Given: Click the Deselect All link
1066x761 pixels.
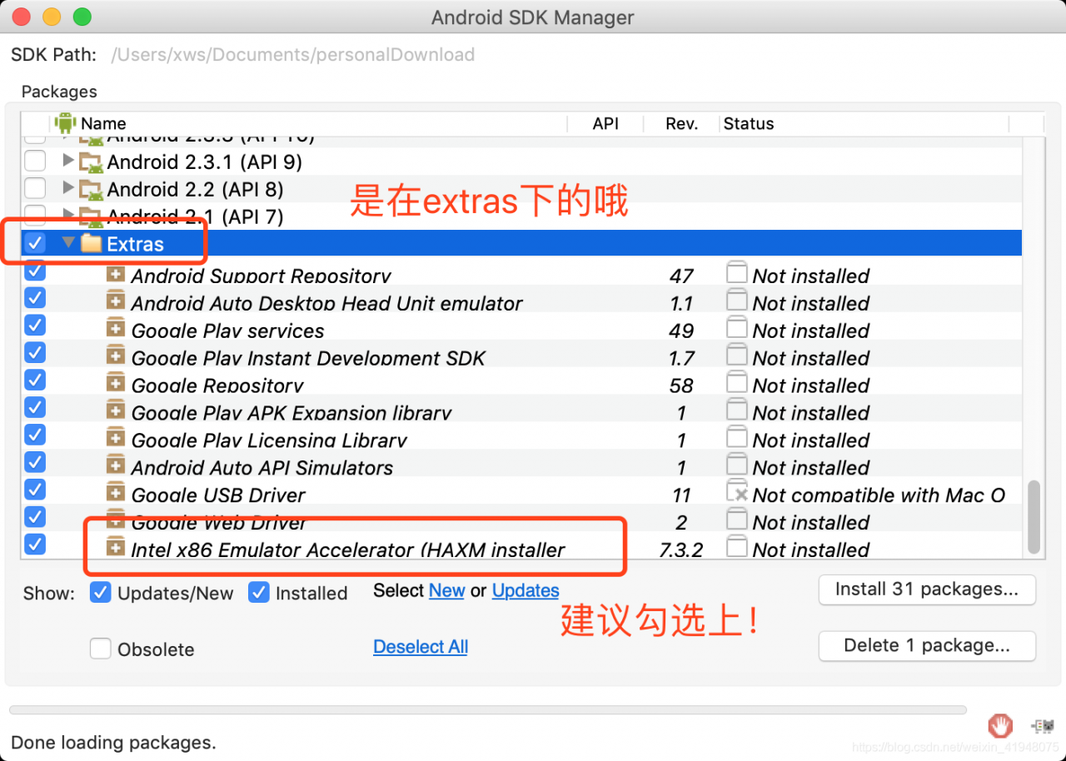Looking at the screenshot, I should click(421, 647).
